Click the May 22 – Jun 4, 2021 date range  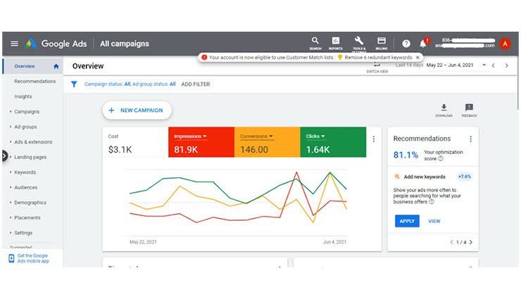point(450,65)
